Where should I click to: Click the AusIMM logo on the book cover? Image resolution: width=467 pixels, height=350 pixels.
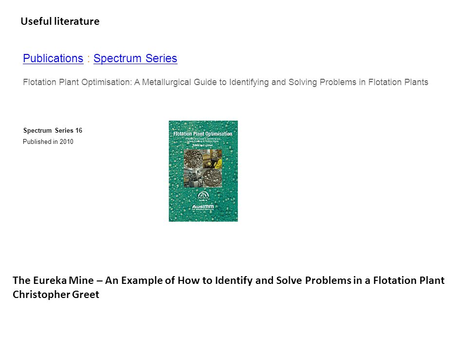click(203, 207)
